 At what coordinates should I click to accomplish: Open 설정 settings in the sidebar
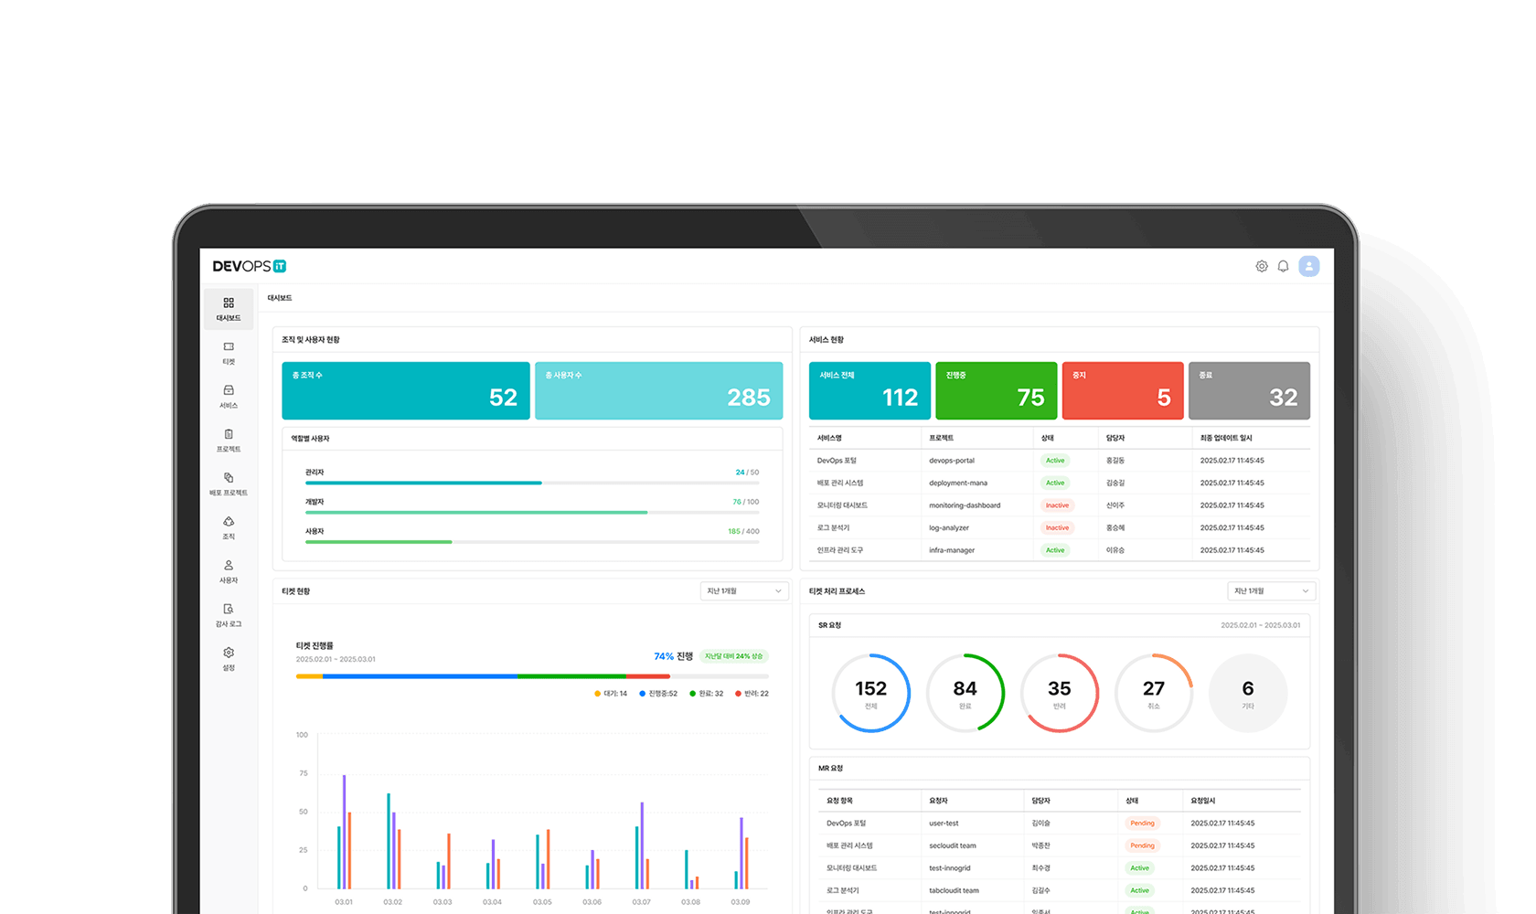coord(229,659)
